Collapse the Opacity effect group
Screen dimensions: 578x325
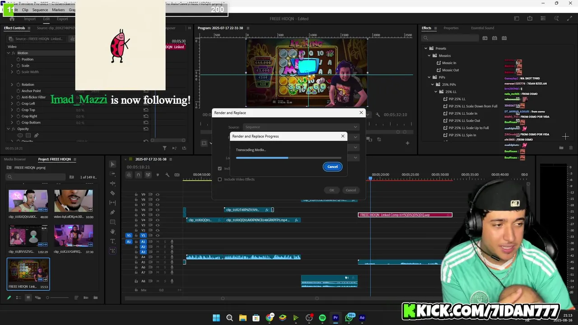click(8, 129)
